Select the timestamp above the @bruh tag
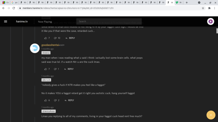Viewport: 218px width, 122px height. tap(47, 76)
